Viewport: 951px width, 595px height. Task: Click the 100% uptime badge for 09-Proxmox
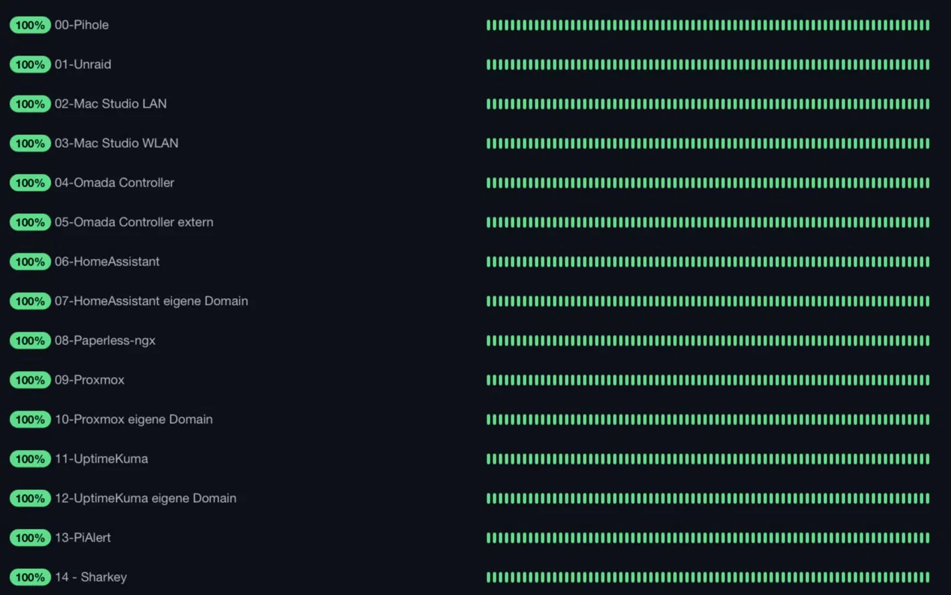pos(30,380)
